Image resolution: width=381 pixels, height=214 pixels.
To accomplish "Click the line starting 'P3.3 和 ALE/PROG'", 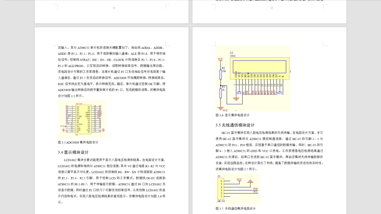I will pos(112,66).
